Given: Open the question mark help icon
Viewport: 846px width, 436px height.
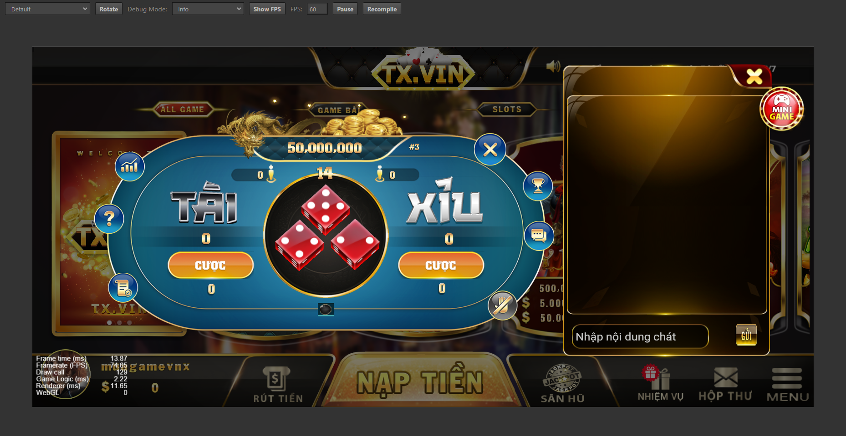Looking at the screenshot, I should (109, 219).
